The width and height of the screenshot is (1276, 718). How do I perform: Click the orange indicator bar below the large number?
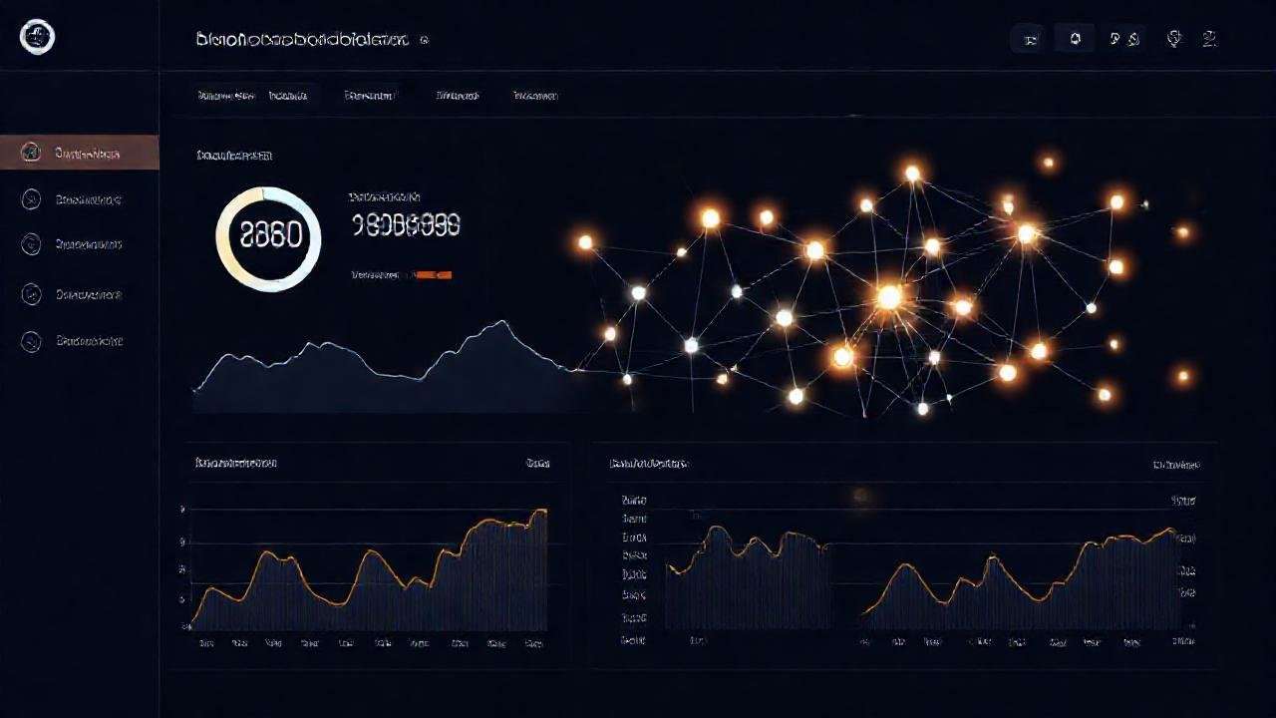(x=433, y=274)
